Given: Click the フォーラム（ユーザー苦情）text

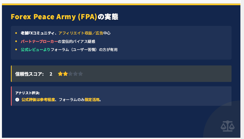Looking at the screenshot, I should click(x=75, y=50).
